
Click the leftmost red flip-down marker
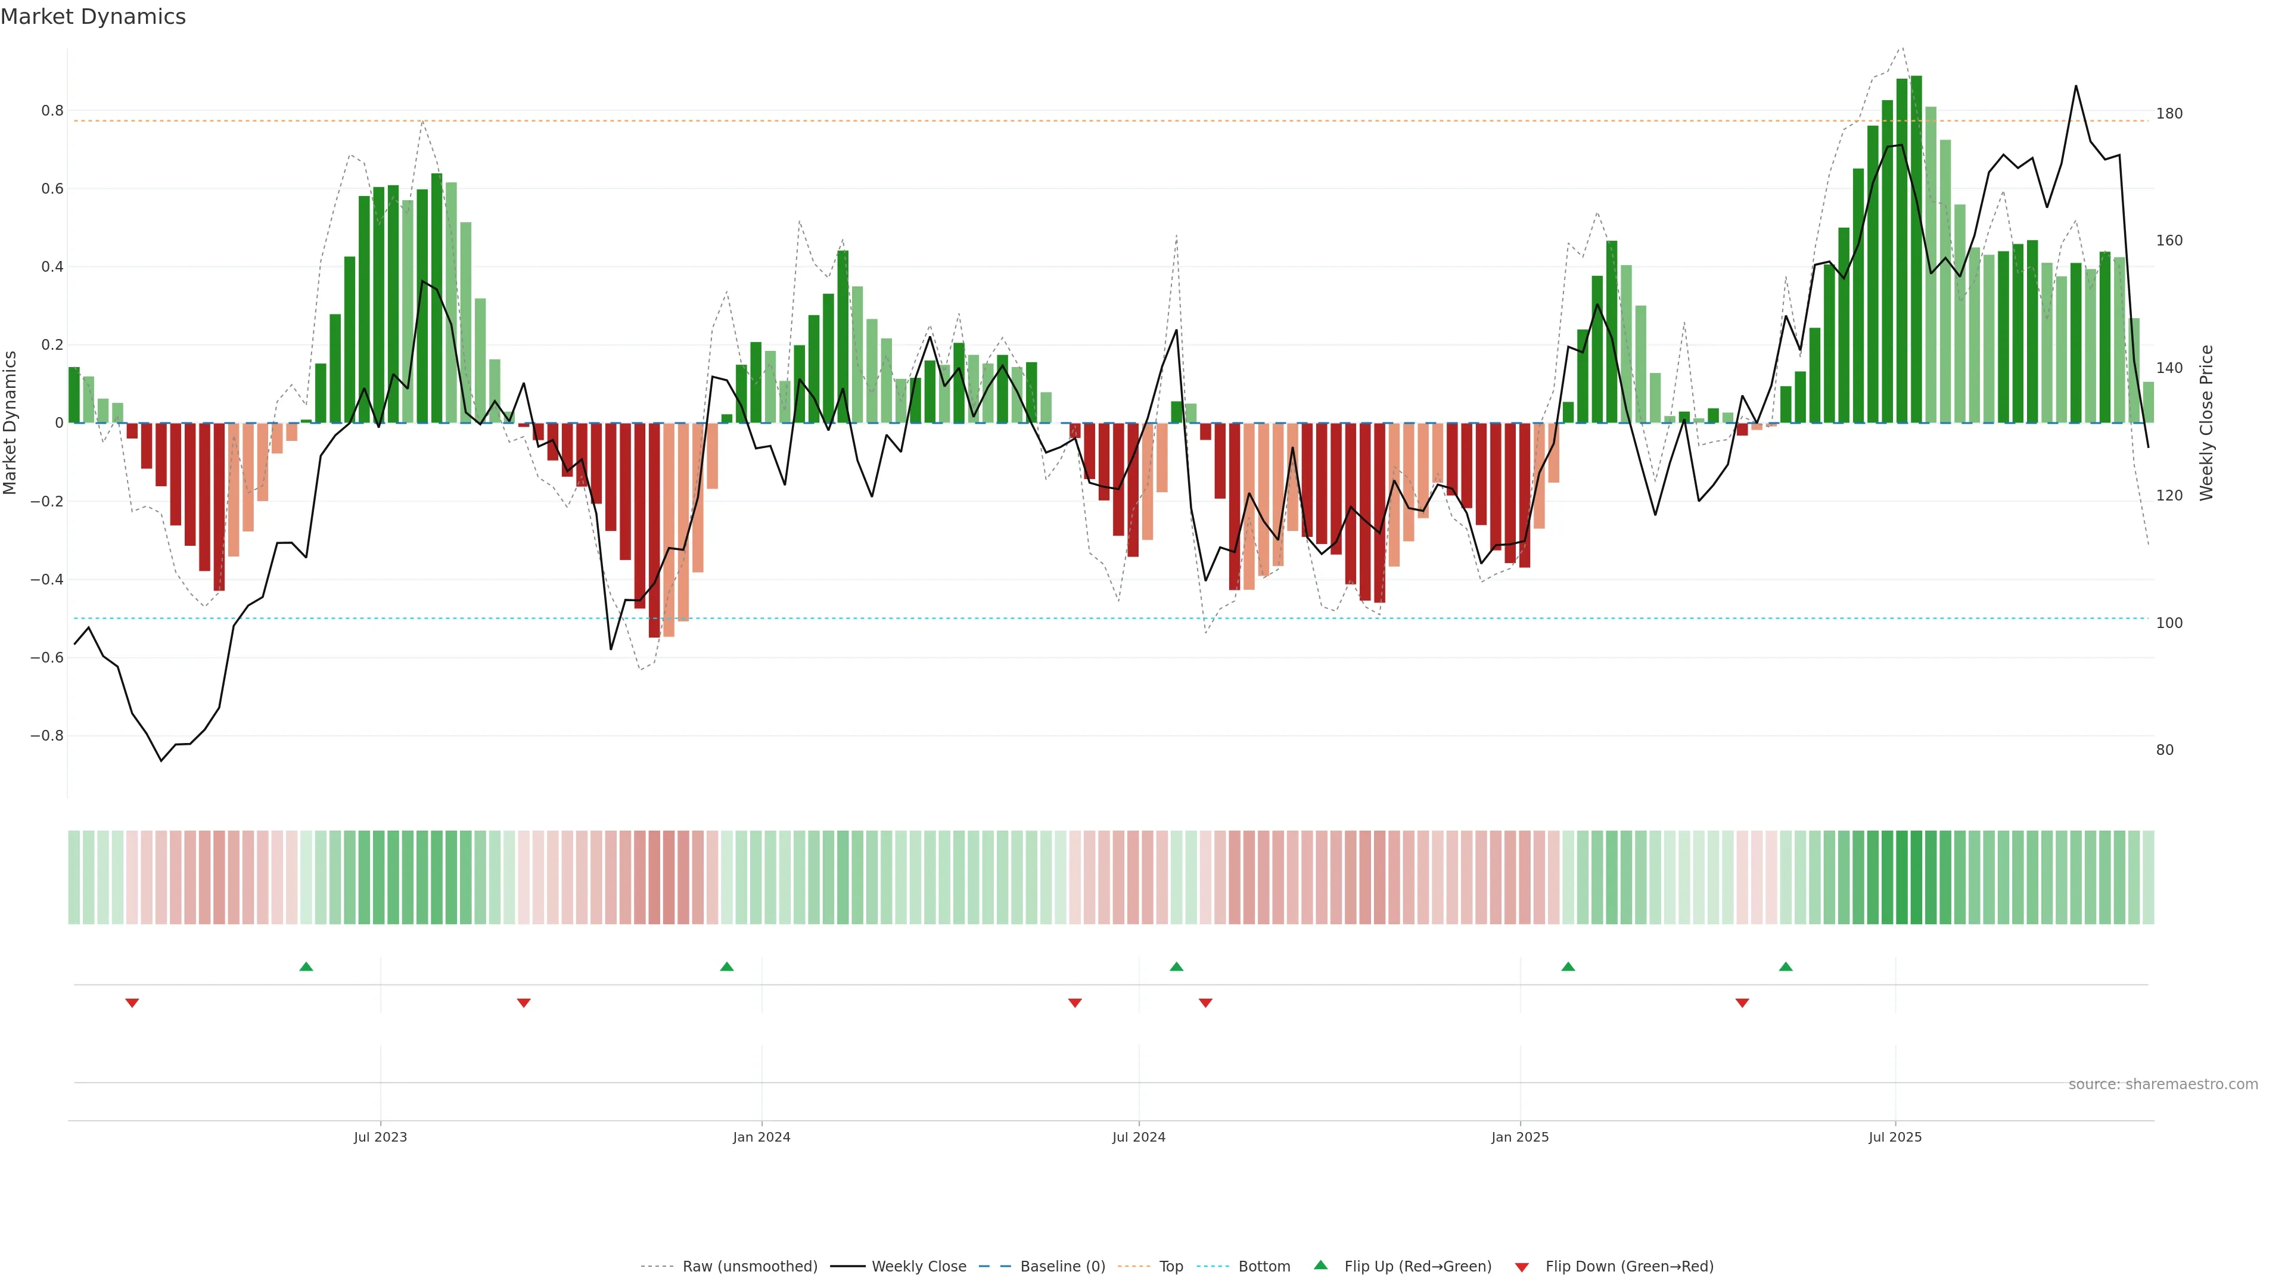pos(132,1003)
